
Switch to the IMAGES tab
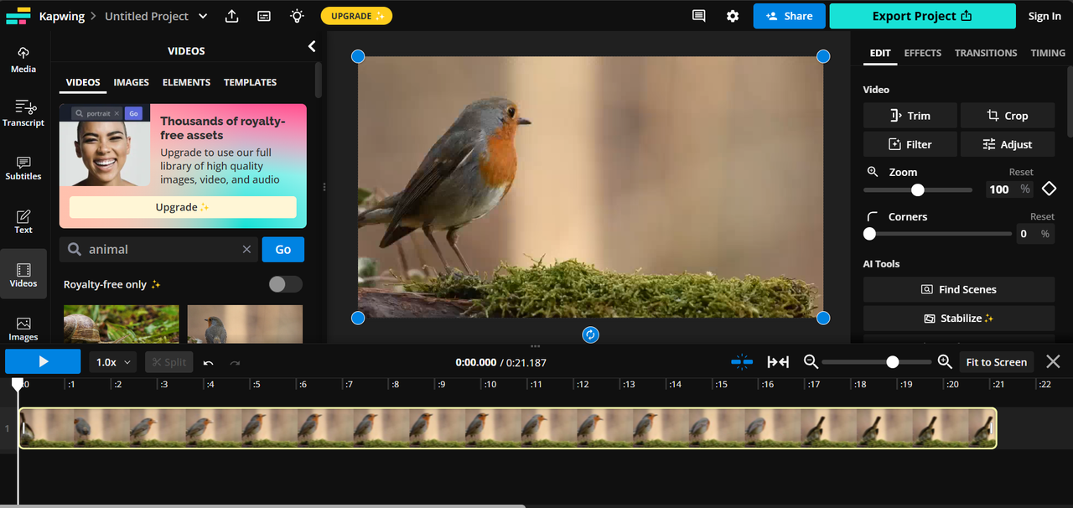pos(132,82)
